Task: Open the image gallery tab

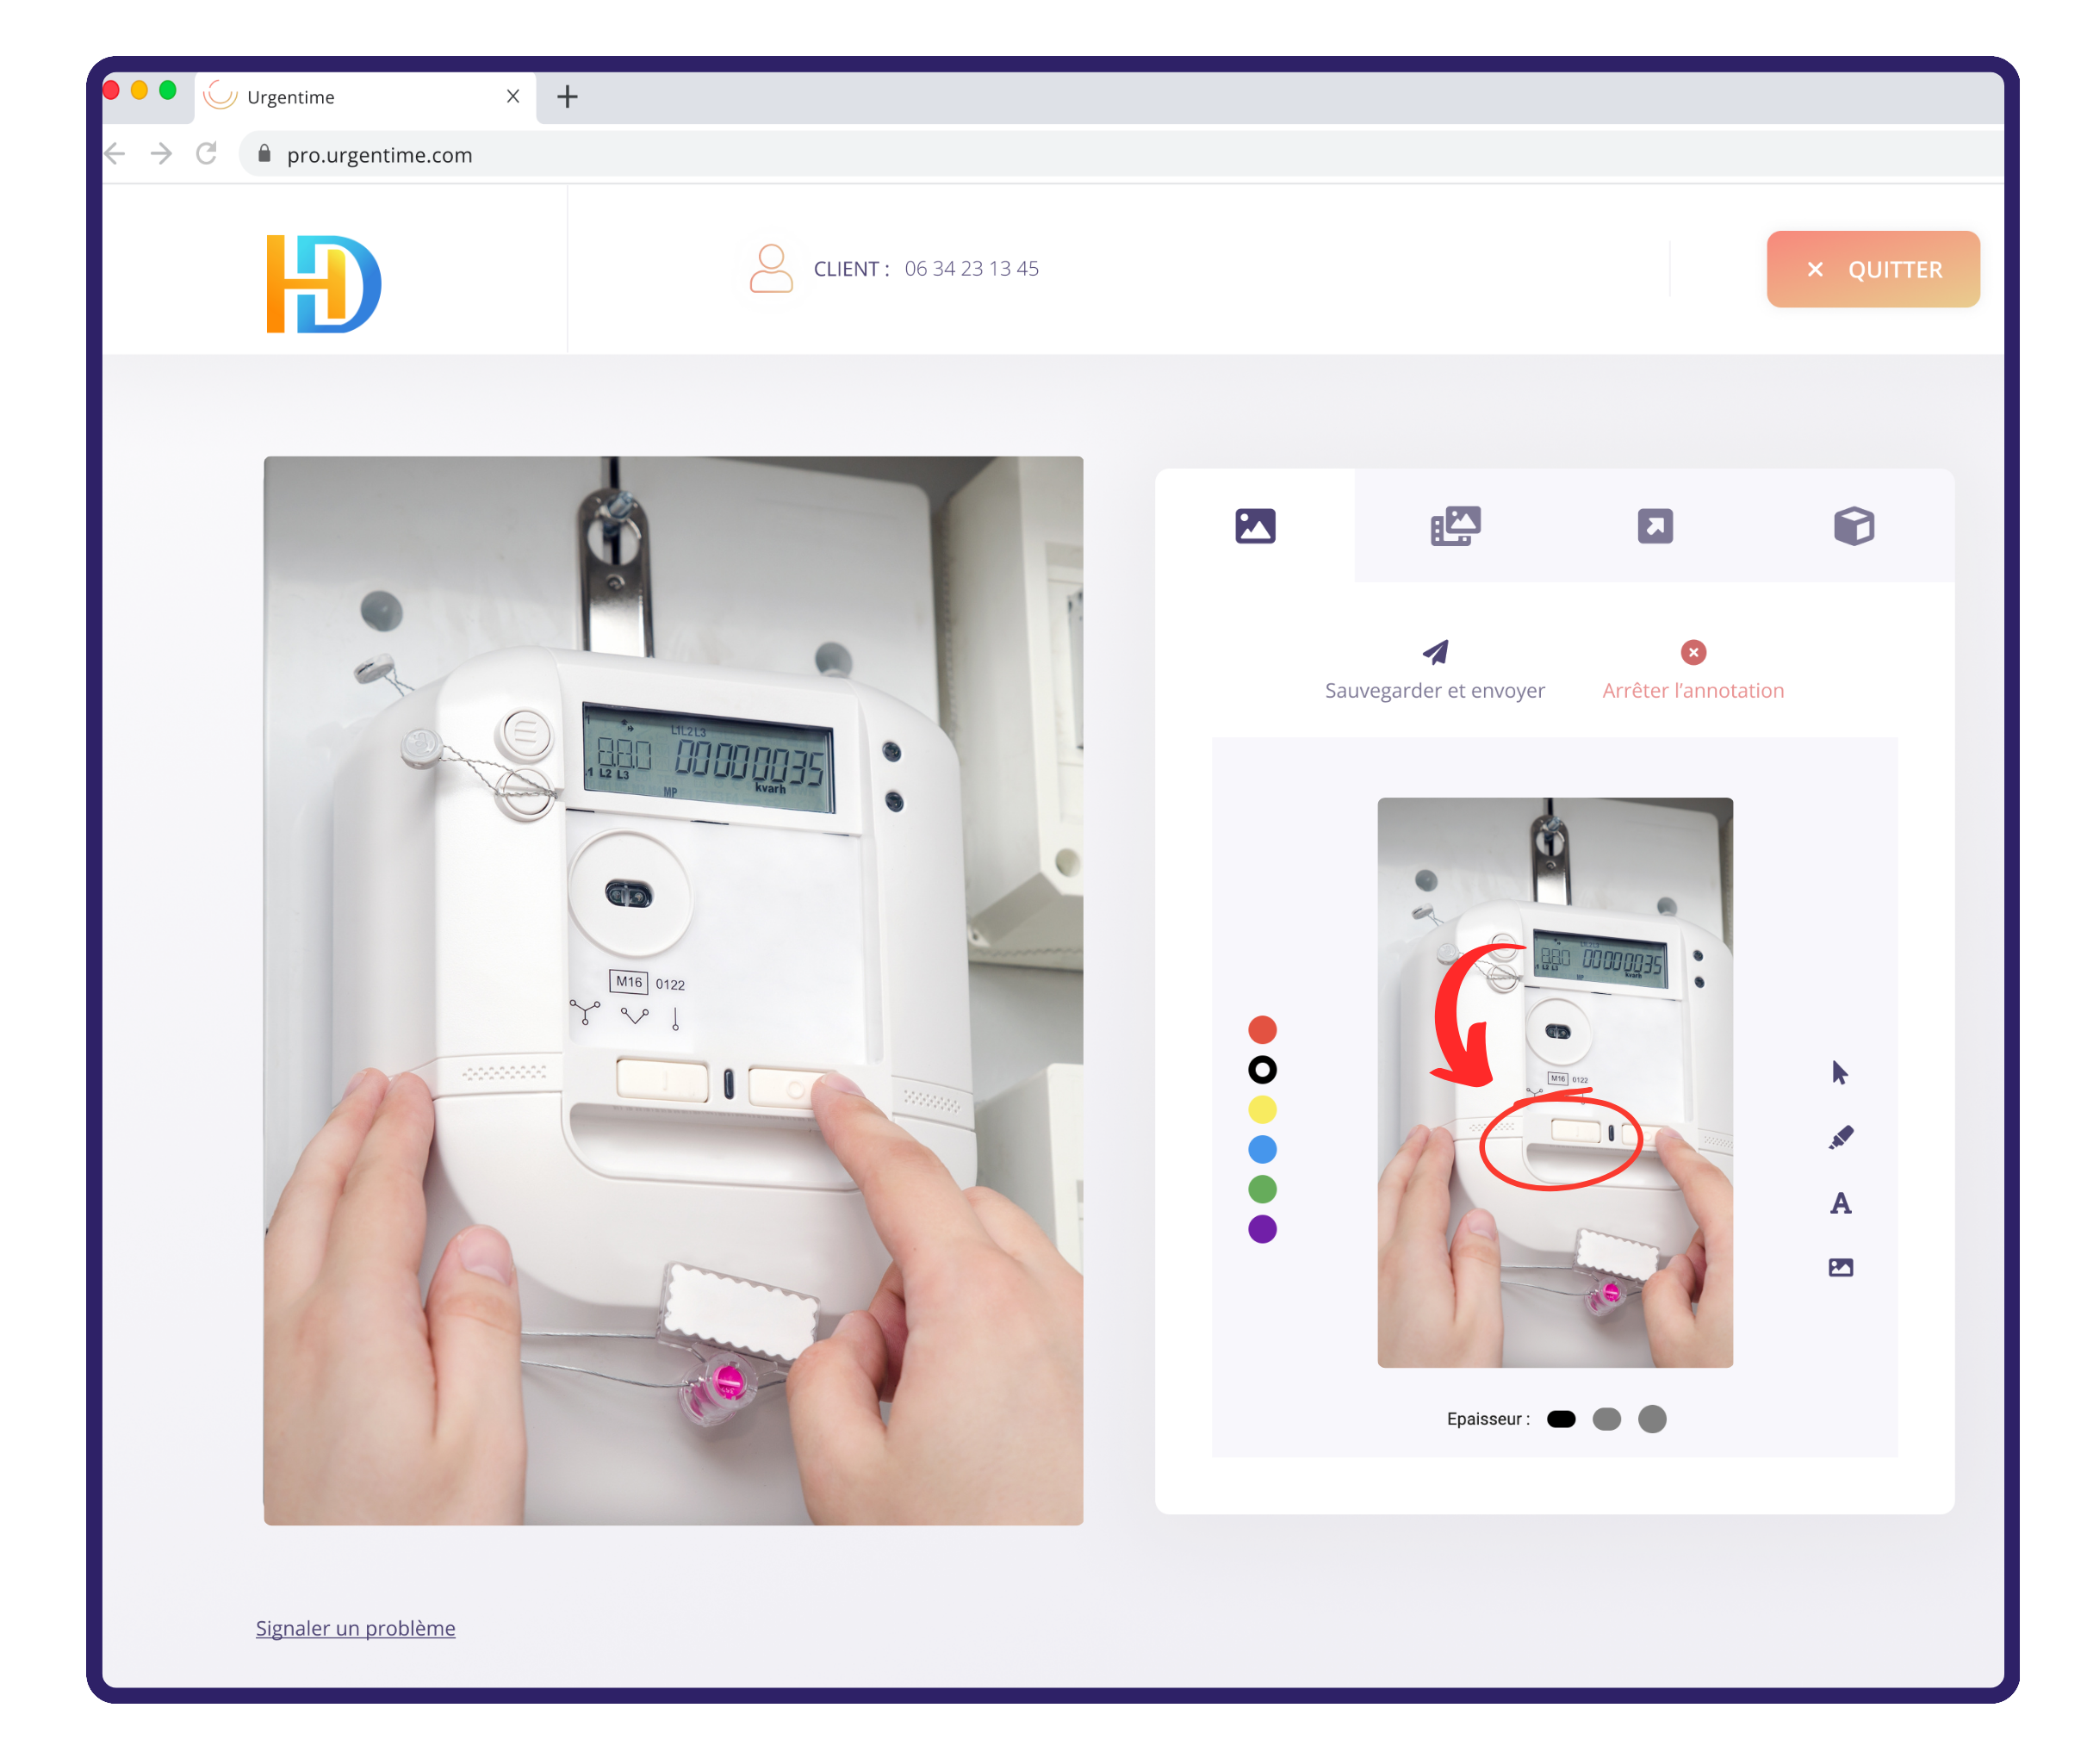Action: click(x=1455, y=526)
